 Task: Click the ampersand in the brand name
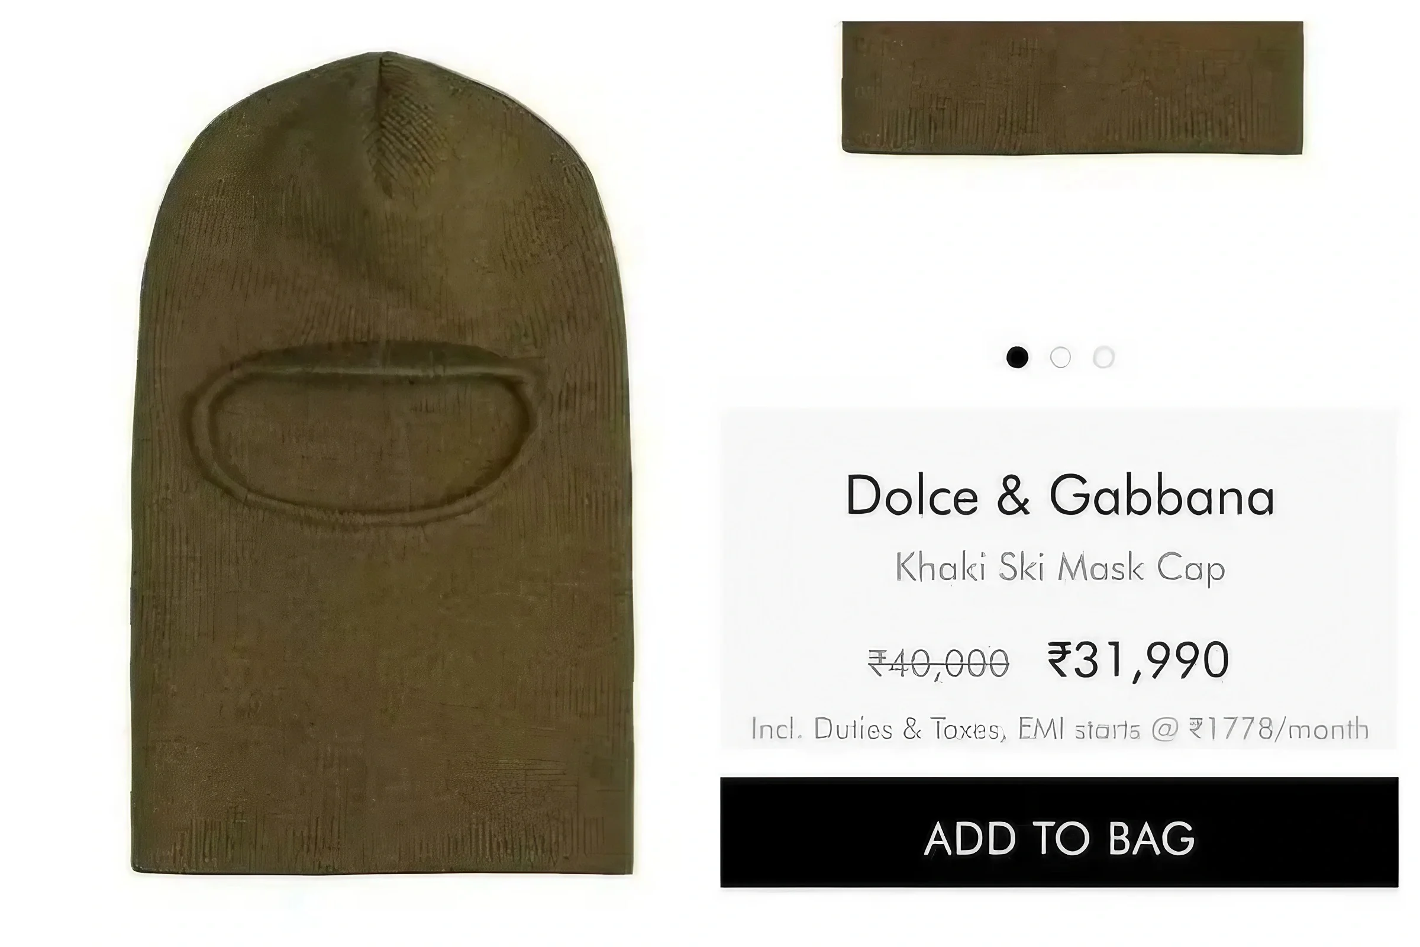(1013, 496)
